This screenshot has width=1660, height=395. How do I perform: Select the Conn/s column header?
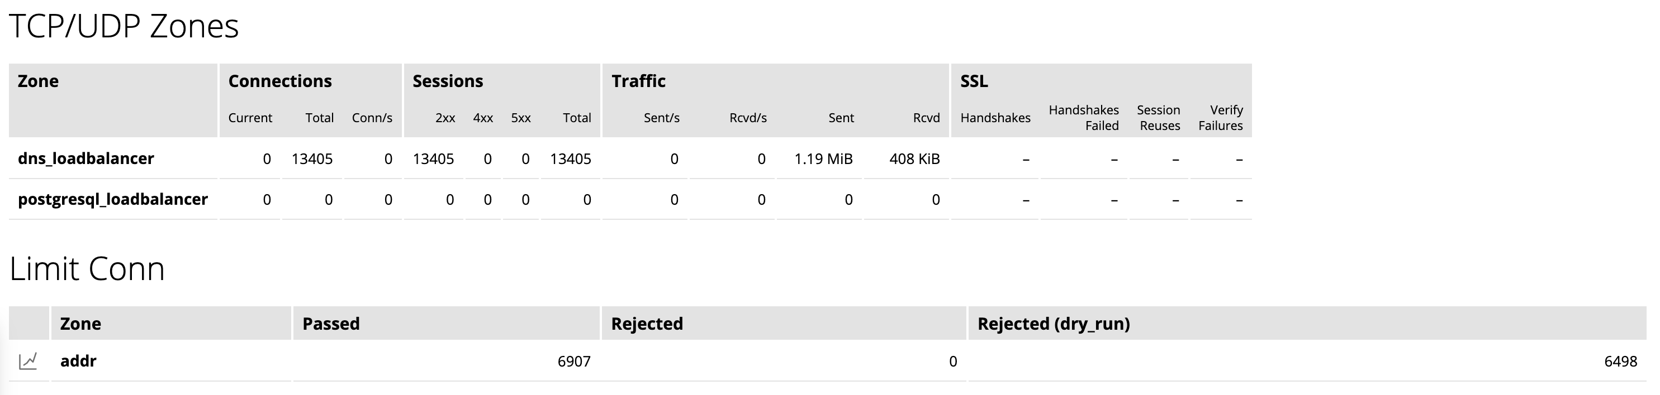[x=372, y=118]
